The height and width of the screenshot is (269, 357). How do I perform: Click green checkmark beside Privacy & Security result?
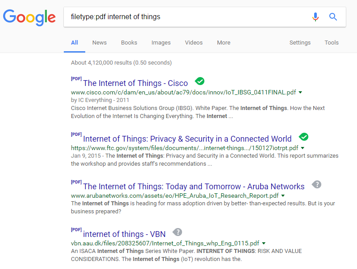pyautogui.click(x=303, y=137)
